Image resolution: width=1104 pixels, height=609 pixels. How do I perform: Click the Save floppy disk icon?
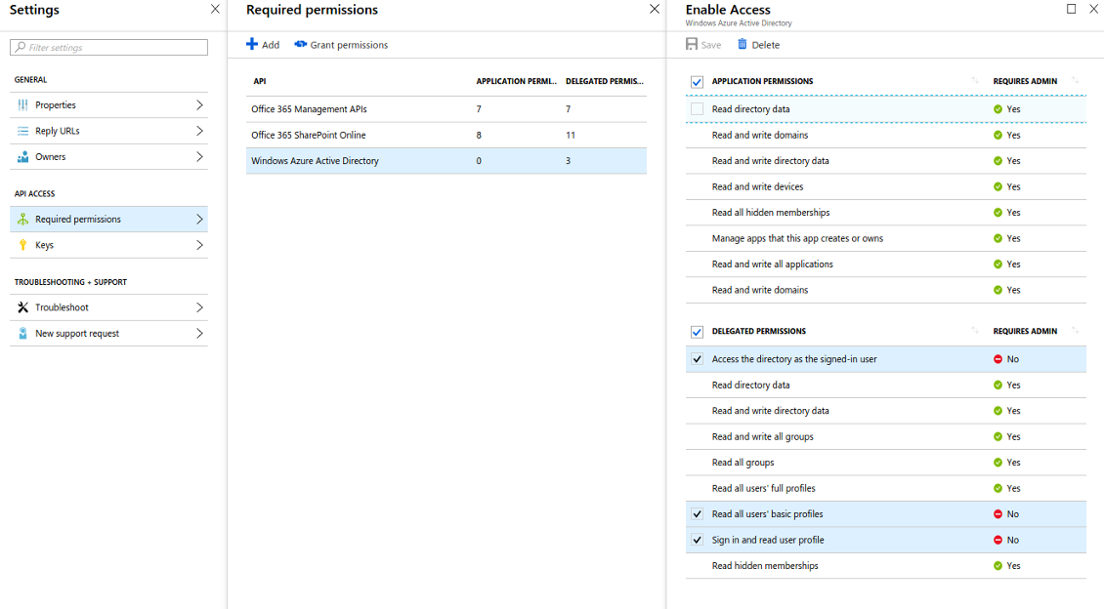(x=692, y=44)
